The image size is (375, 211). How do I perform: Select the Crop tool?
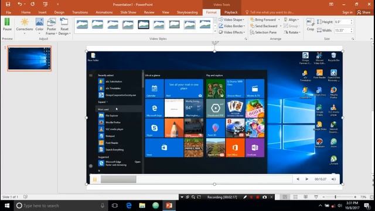pos(310,25)
